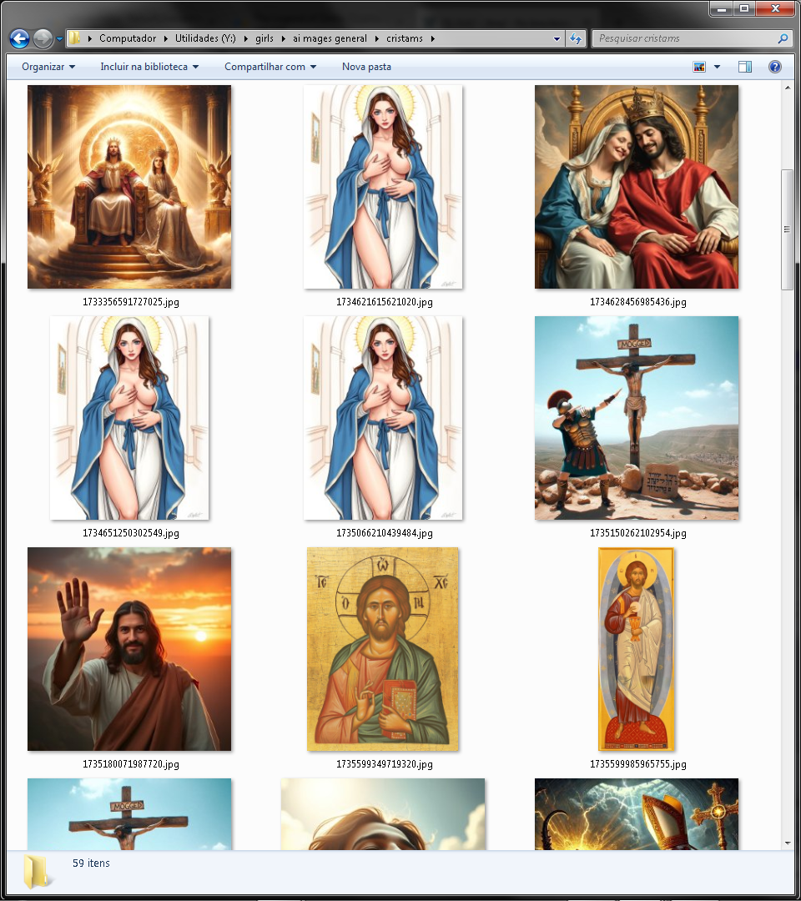Screen dimensions: 801x901
Task: Select thumbnail of 1735599985965755.jpg
Action: coord(636,649)
